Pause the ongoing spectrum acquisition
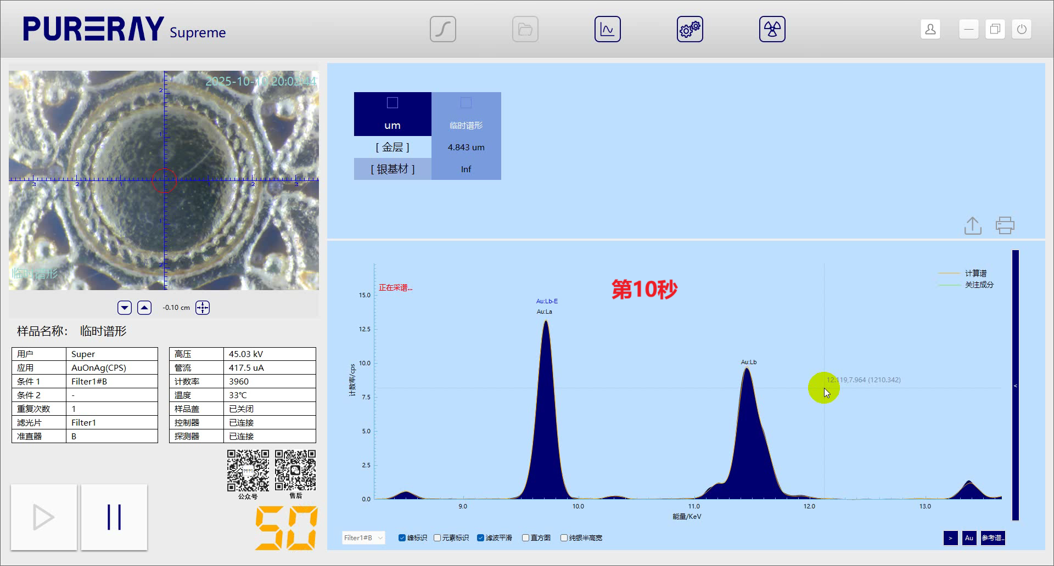1054x566 pixels. (x=114, y=517)
